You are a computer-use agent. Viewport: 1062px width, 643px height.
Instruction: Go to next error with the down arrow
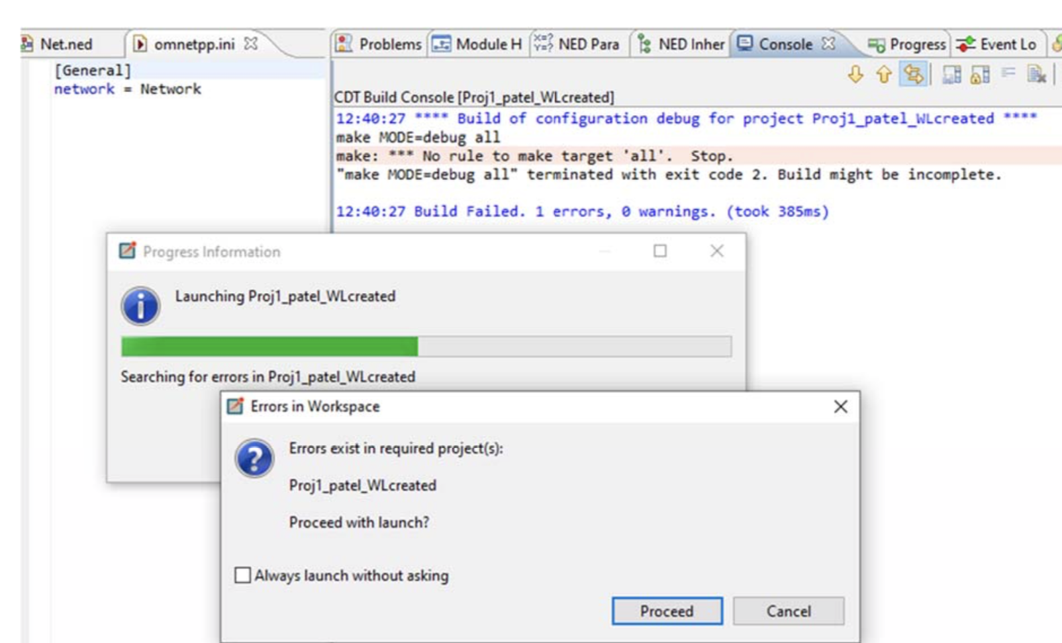pos(855,74)
